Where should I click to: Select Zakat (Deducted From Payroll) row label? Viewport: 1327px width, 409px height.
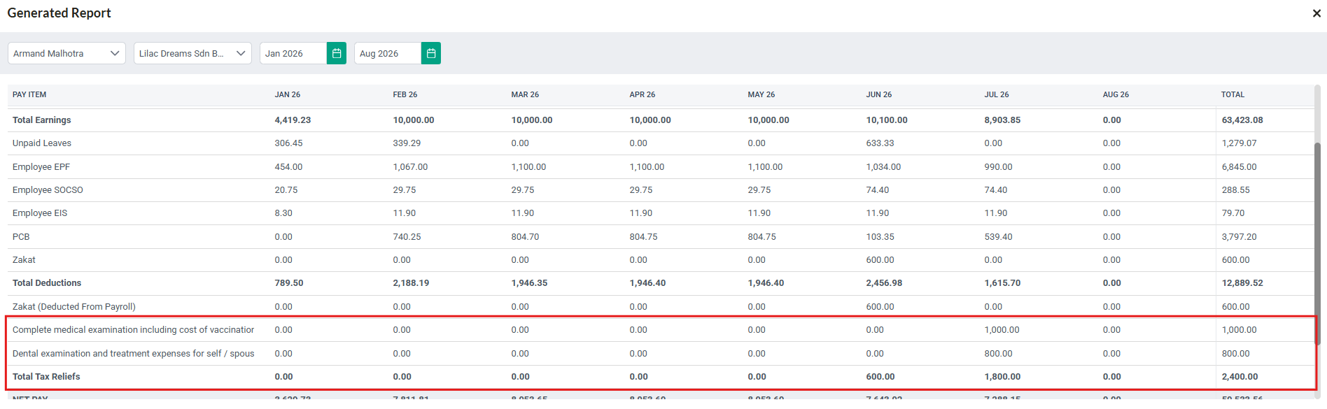click(x=74, y=307)
